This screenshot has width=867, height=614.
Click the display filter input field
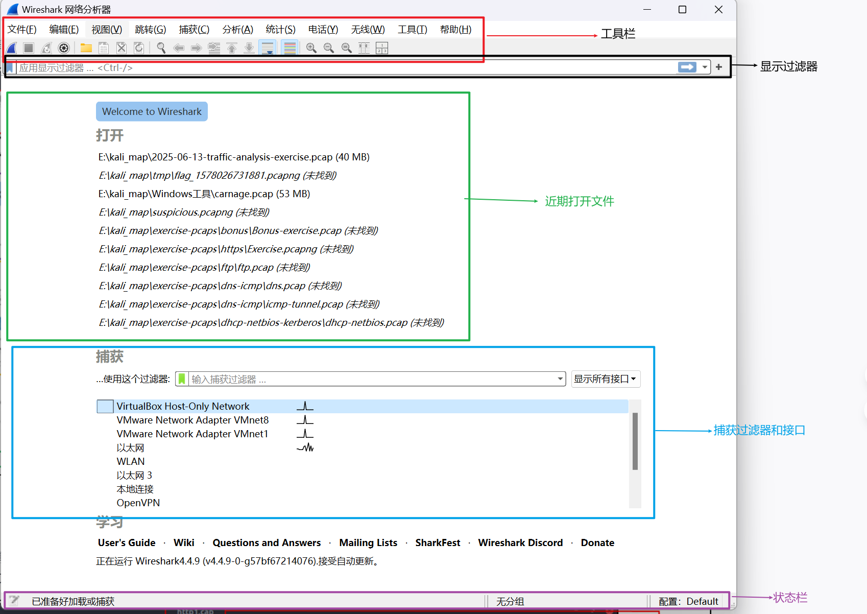[347, 67]
